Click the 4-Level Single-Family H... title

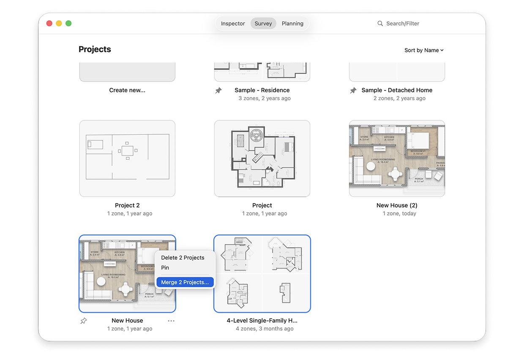pos(262,321)
